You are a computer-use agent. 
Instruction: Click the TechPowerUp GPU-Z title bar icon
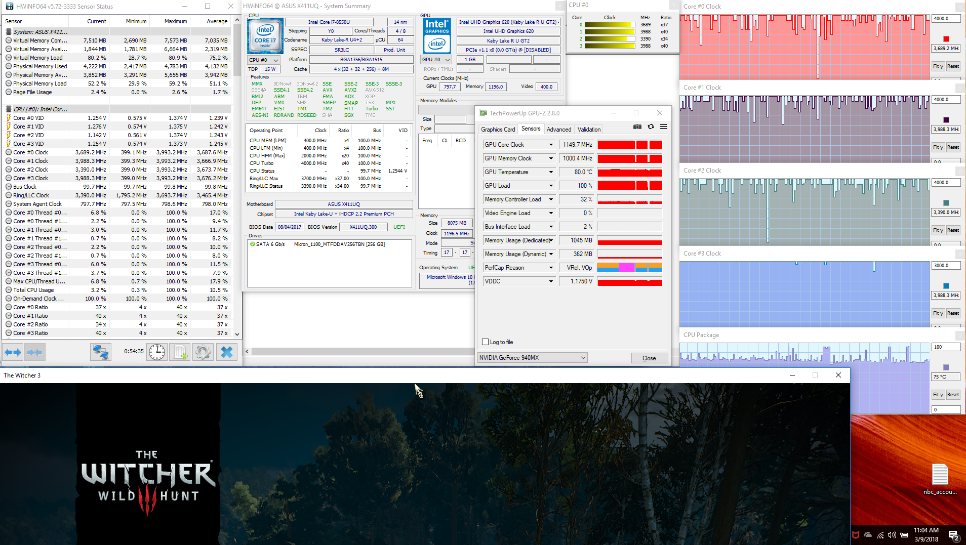484,113
